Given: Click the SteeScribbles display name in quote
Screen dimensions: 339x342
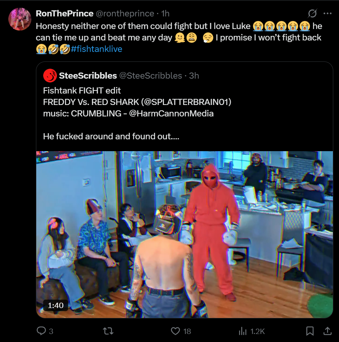Looking at the screenshot, I should coord(88,76).
